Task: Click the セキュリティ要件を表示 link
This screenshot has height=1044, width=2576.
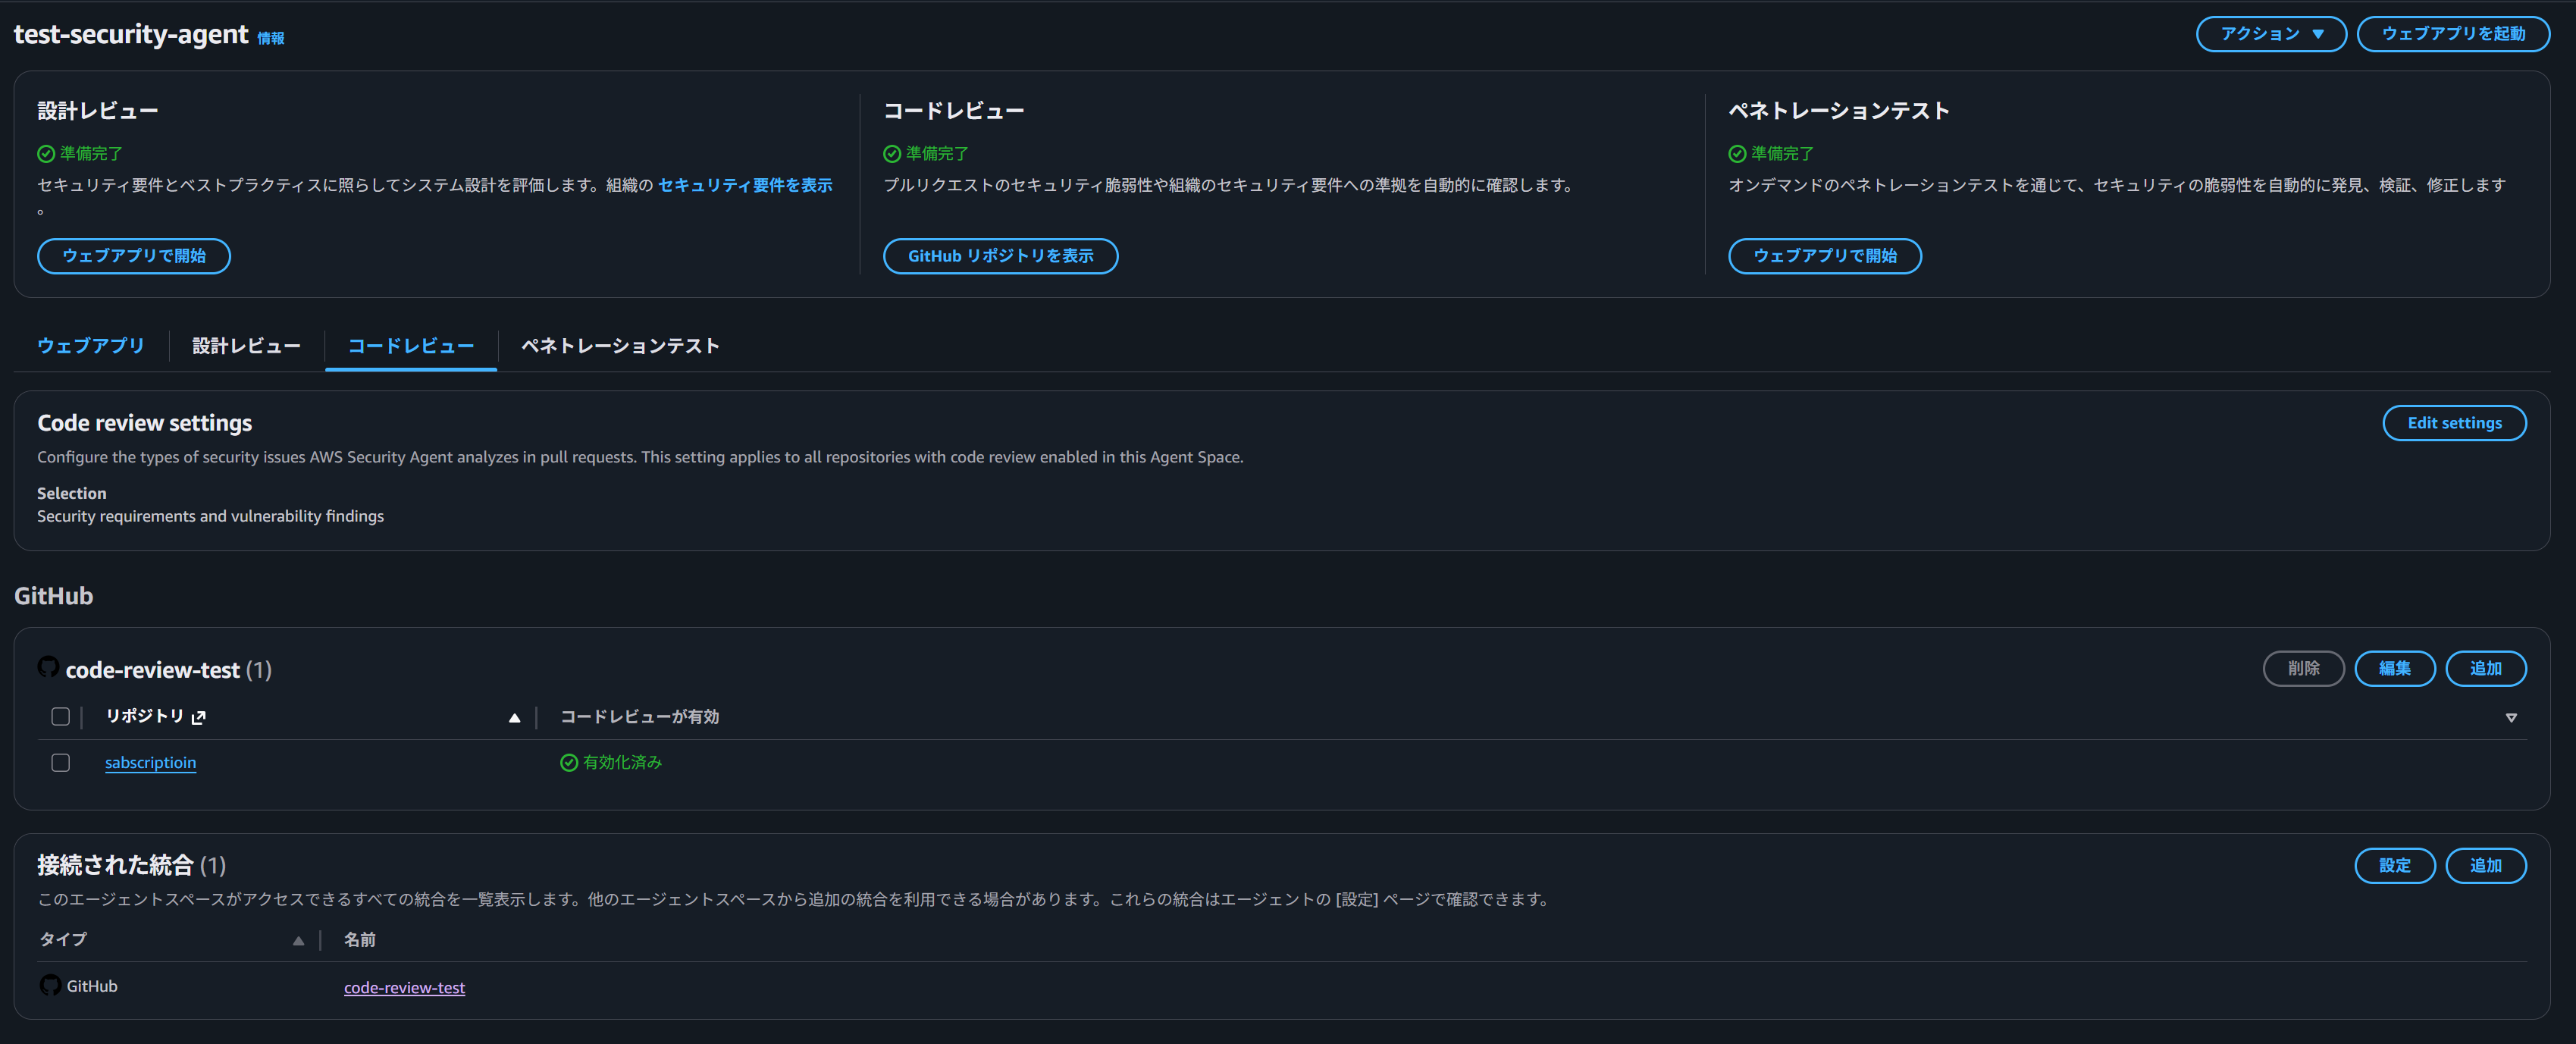Action: (744, 185)
